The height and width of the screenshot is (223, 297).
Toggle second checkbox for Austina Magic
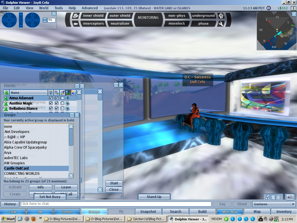click(x=57, y=103)
